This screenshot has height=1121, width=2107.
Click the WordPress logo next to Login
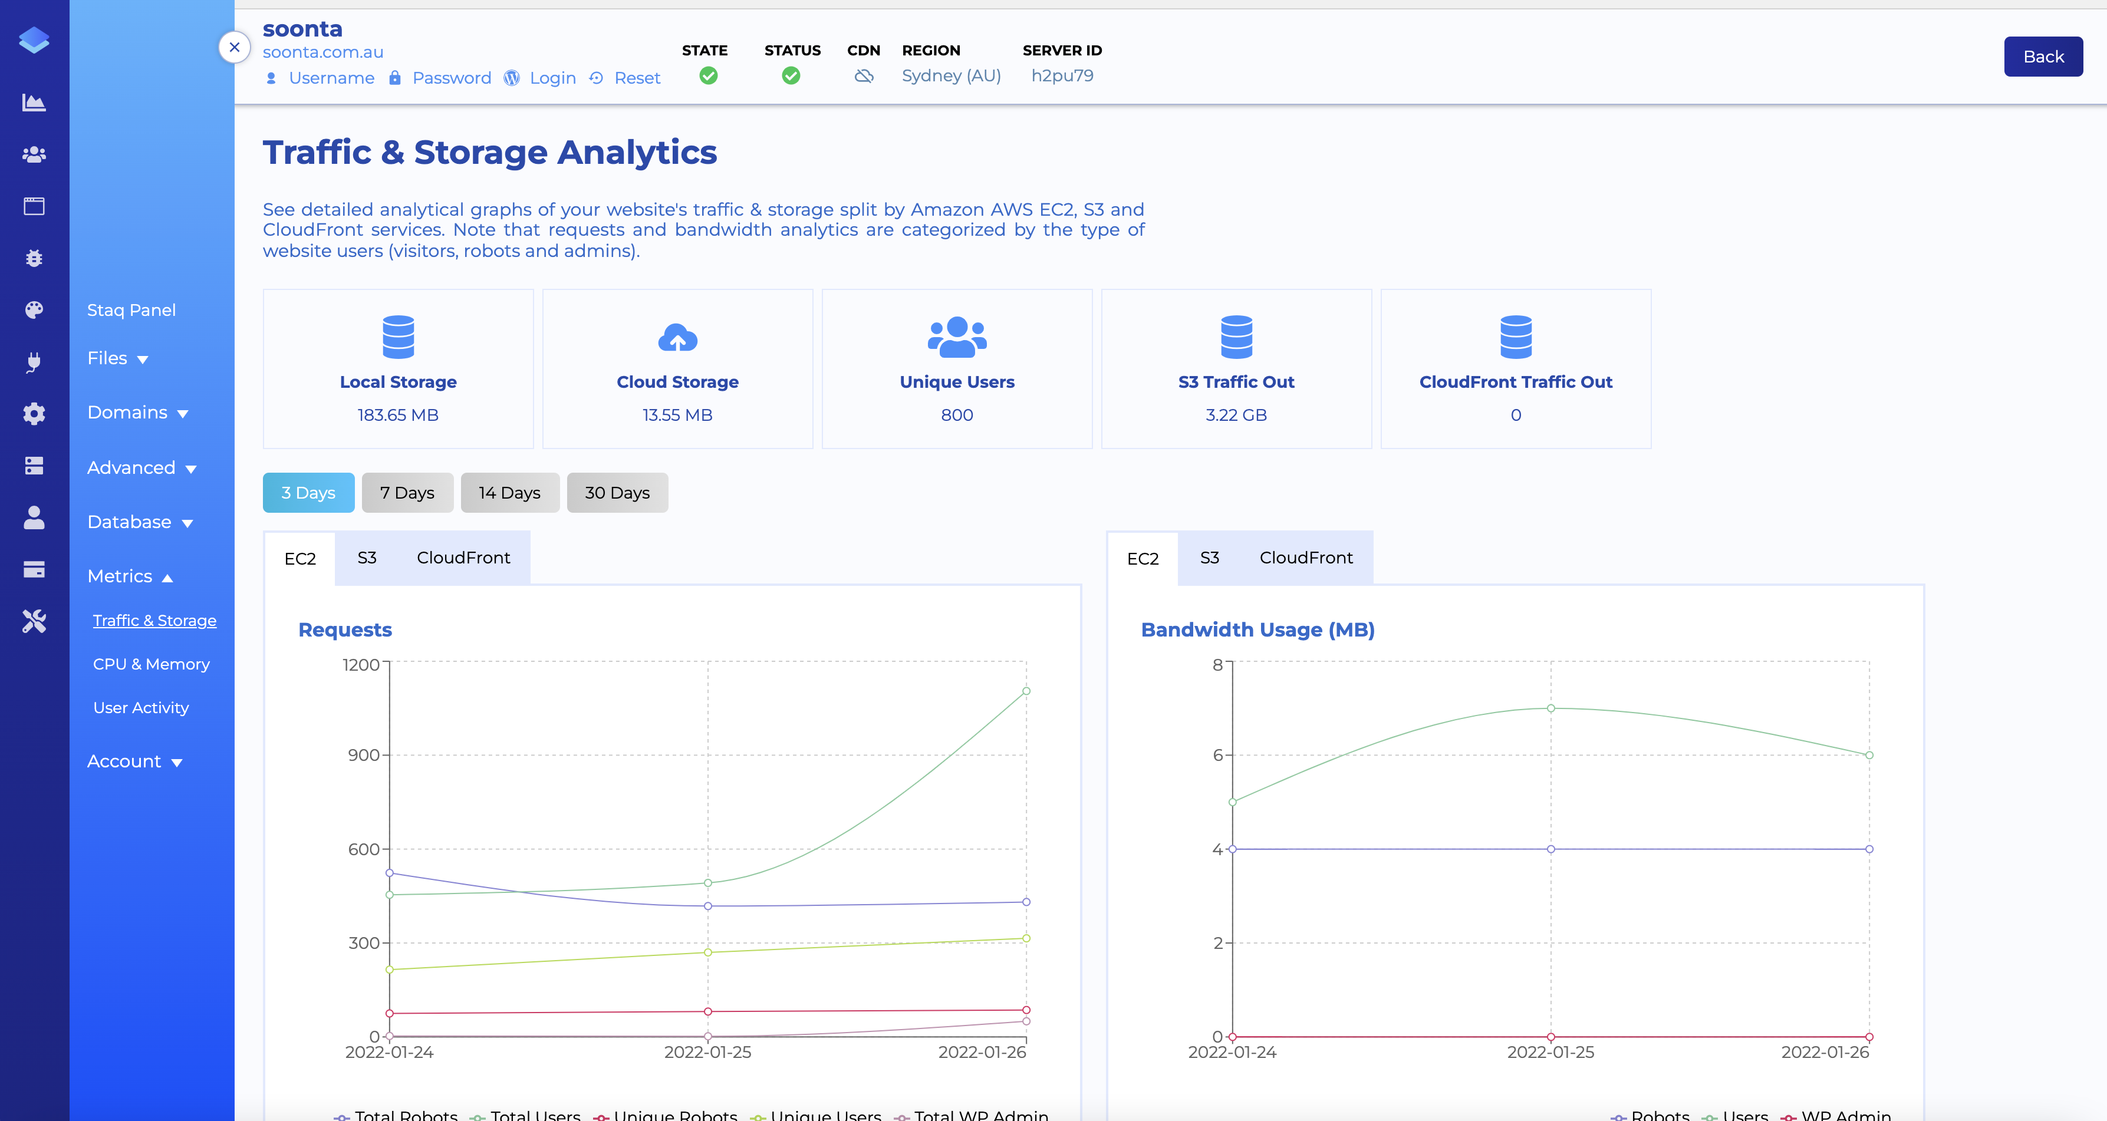512,78
